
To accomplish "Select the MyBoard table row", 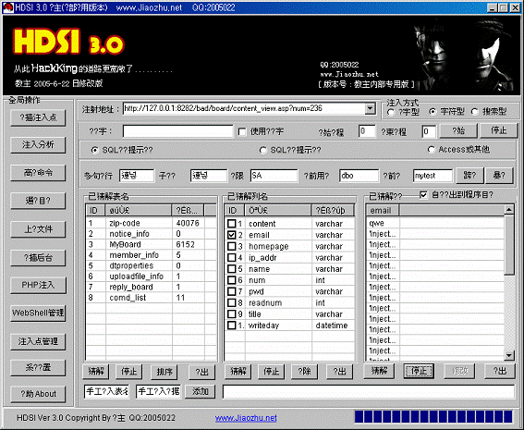I will [x=151, y=244].
